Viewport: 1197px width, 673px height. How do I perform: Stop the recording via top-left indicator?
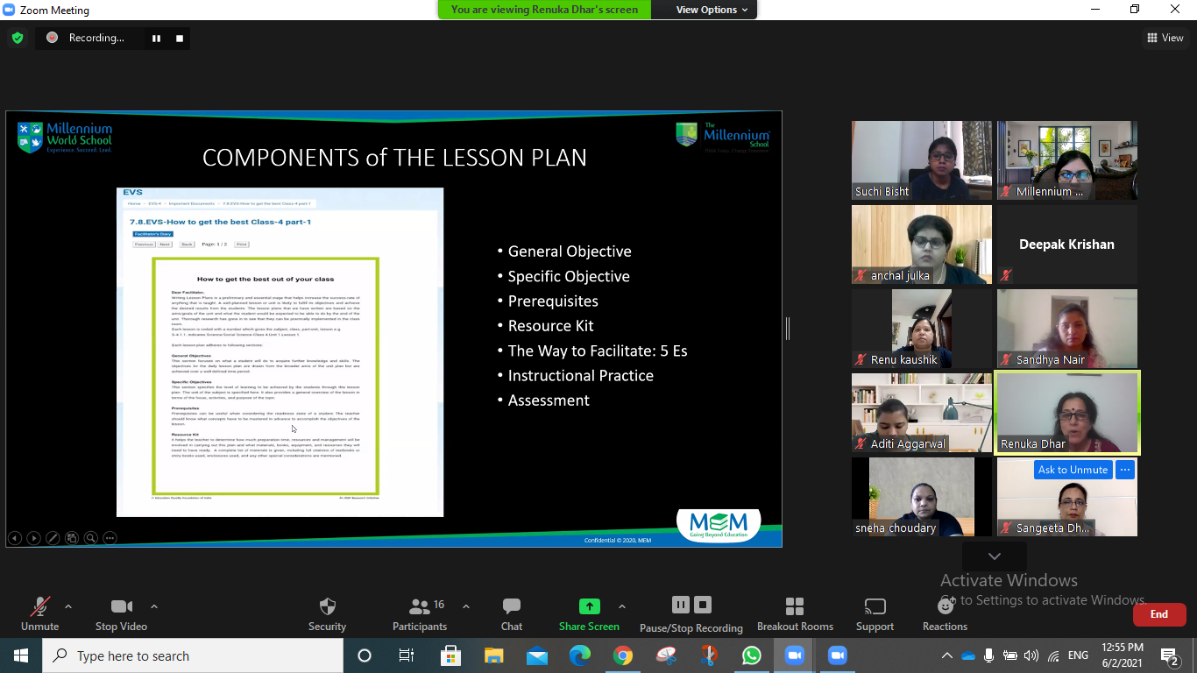179,38
